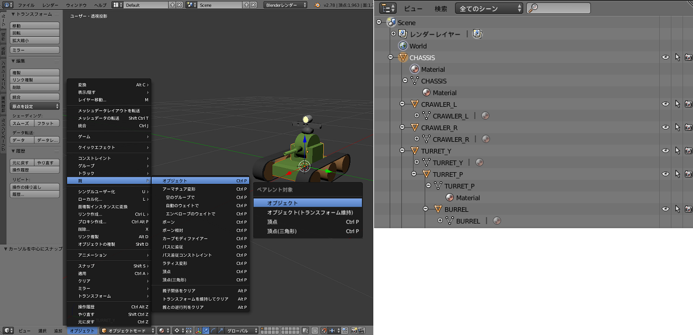Toggle TURRET_Y render camera icon
Viewport: 693px width, 335px height.
(688, 151)
